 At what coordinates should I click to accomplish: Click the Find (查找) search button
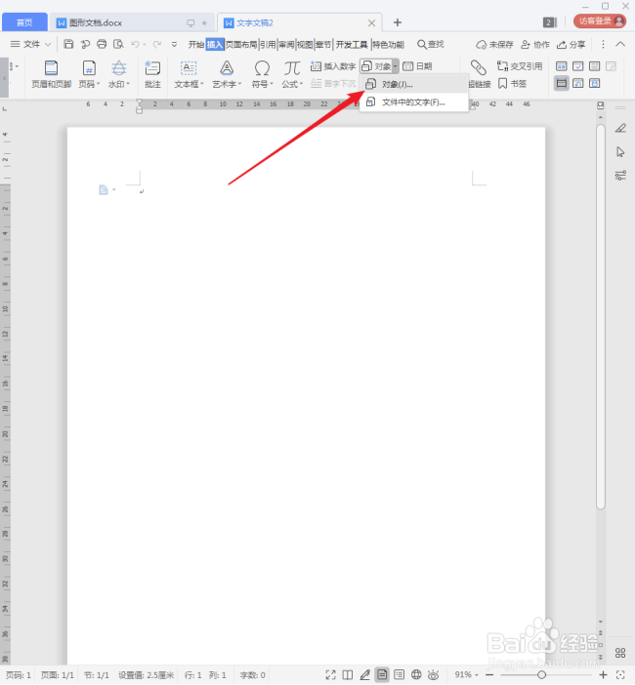[430, 44]
